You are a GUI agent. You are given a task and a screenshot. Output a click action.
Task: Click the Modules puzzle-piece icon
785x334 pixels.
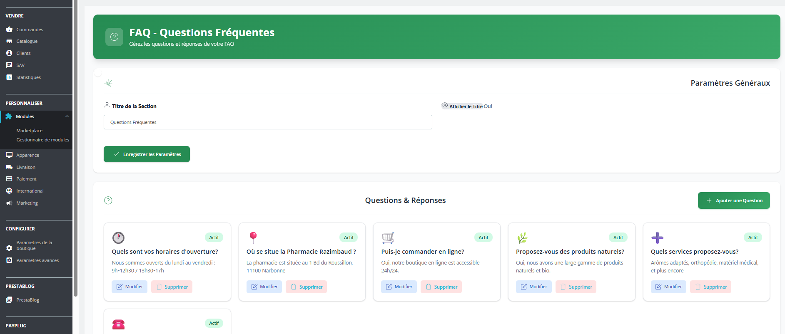pyautogui.click(x=9, y=116)
